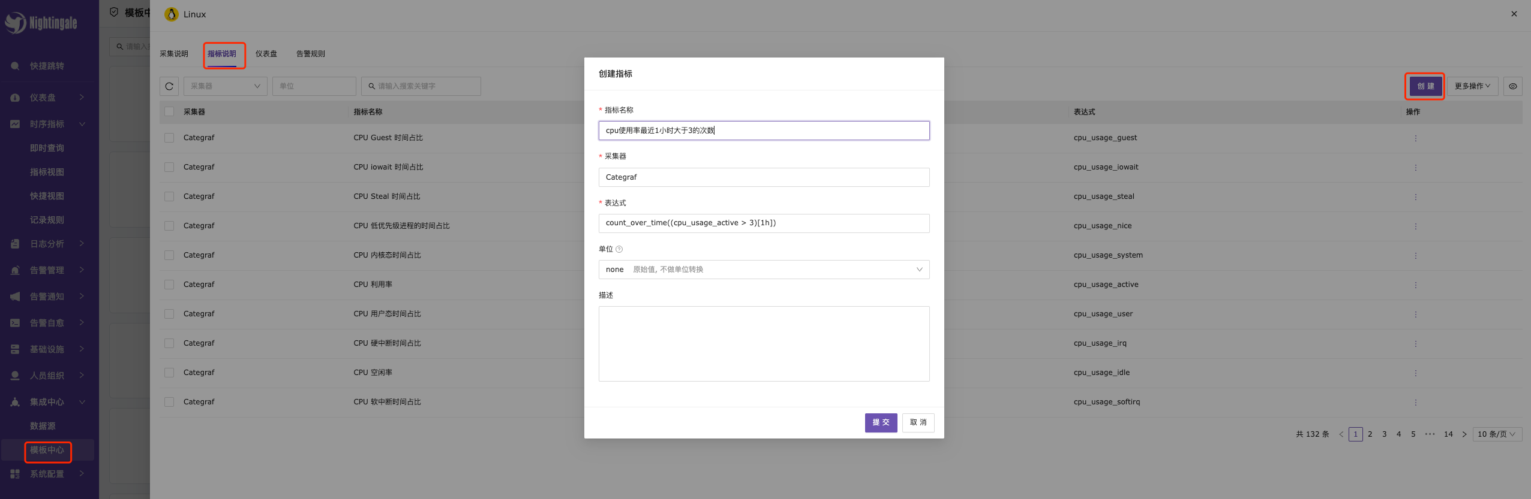Expand the 仪表盘 sidebar menu

point(82,97)
